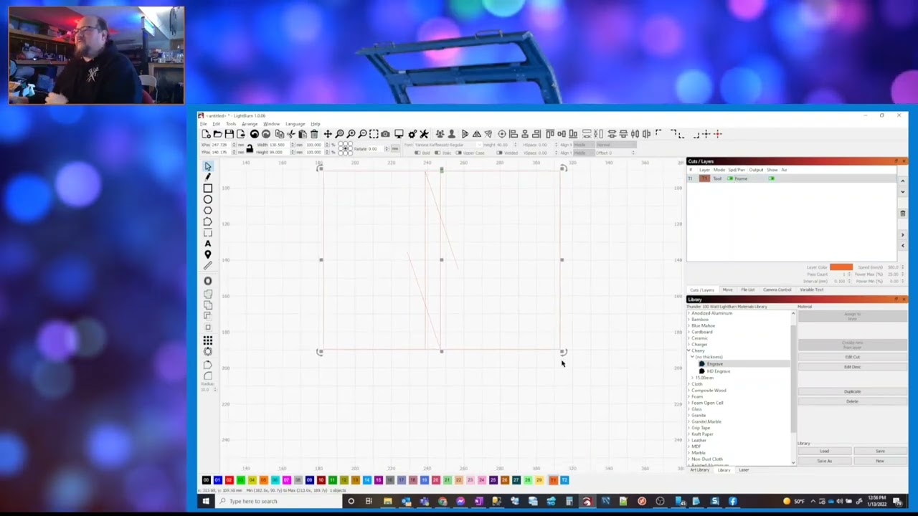The height and width of the screenshot is (516, 918).
Task: Select the Position Laser marker tool
Action: point(208,254)
